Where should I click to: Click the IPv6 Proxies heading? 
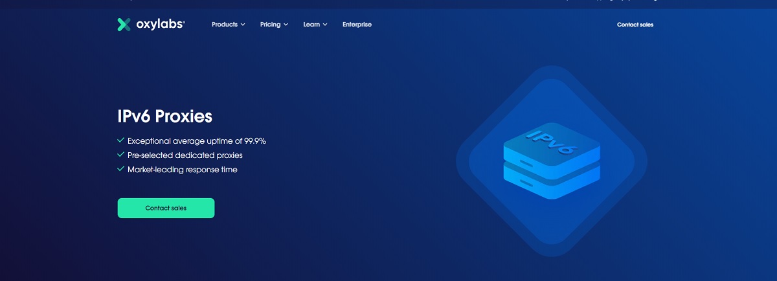[x=164, y=117]
